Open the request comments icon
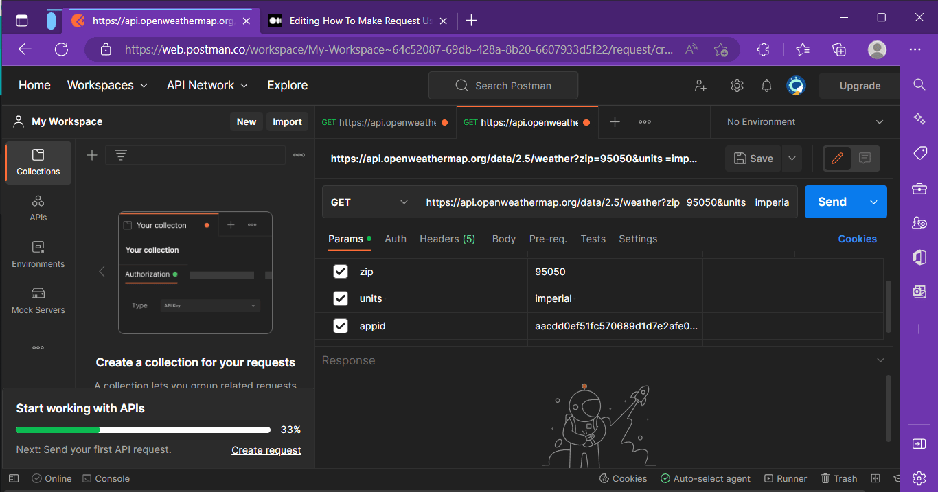 point(865,159)
